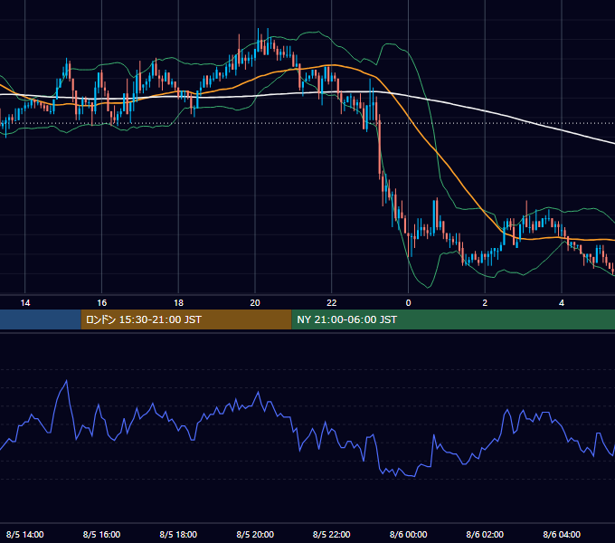The height and width of the screenshot is (543, 615).
Task: Click the lowest Bollinger band dip after midnight
Action: [429, 287]
